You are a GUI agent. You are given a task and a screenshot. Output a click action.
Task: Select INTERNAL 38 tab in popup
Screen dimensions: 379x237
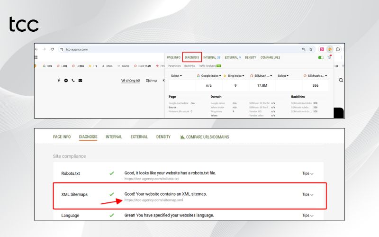coord(212,57)
